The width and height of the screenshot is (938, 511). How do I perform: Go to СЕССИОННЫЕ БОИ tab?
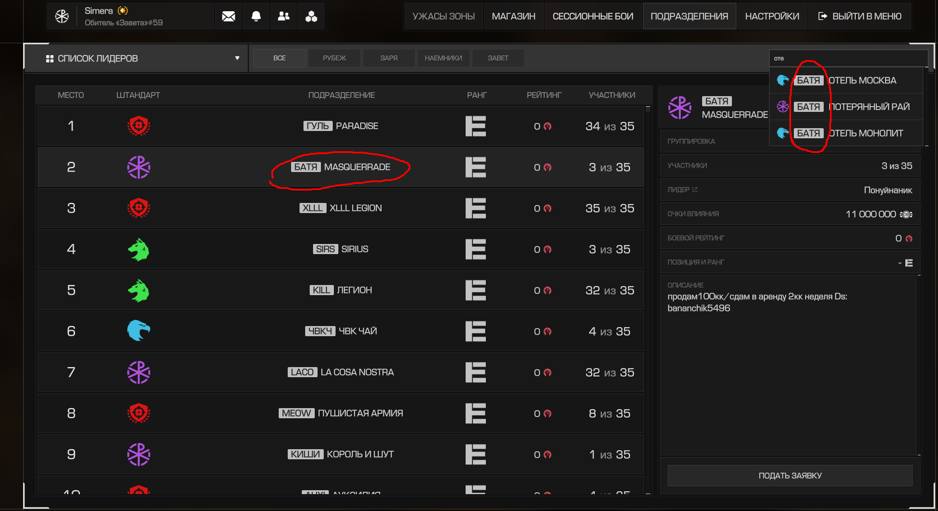[x=593, y=16]
